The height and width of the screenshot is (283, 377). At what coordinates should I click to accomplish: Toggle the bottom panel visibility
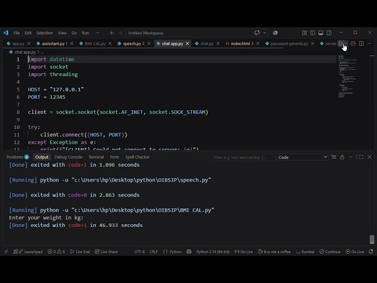click(320, 33)
